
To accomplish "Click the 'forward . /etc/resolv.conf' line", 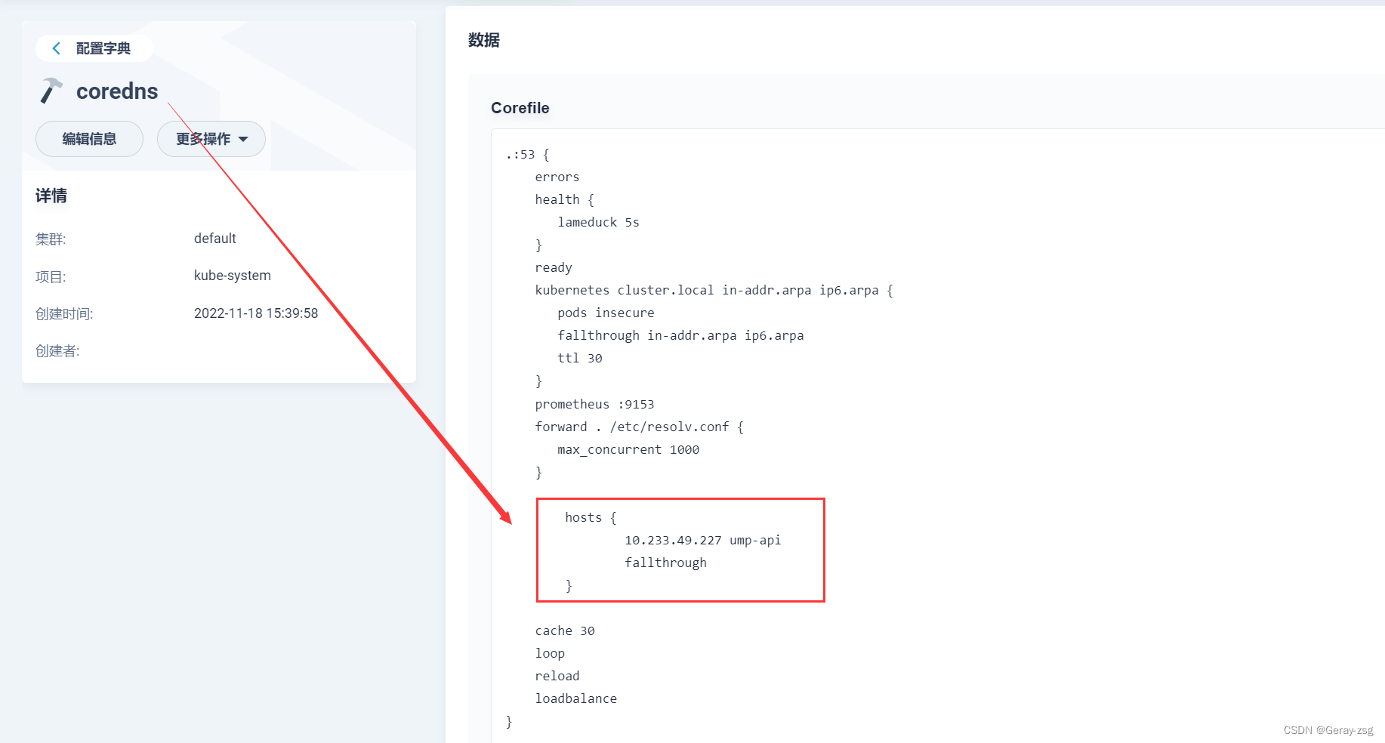I will (x=640, y=427).
